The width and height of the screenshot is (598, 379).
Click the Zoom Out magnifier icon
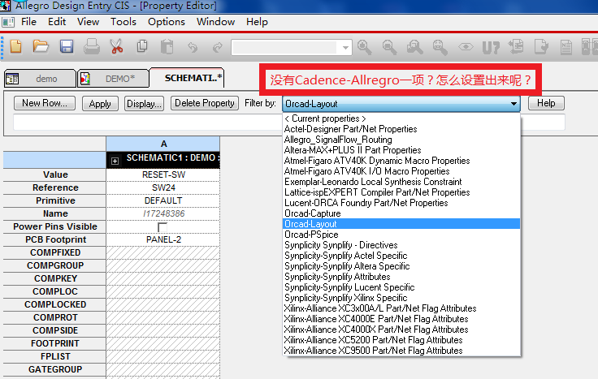point(389,47)
